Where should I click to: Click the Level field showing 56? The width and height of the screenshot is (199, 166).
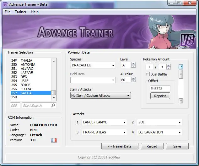pos(126,65)
